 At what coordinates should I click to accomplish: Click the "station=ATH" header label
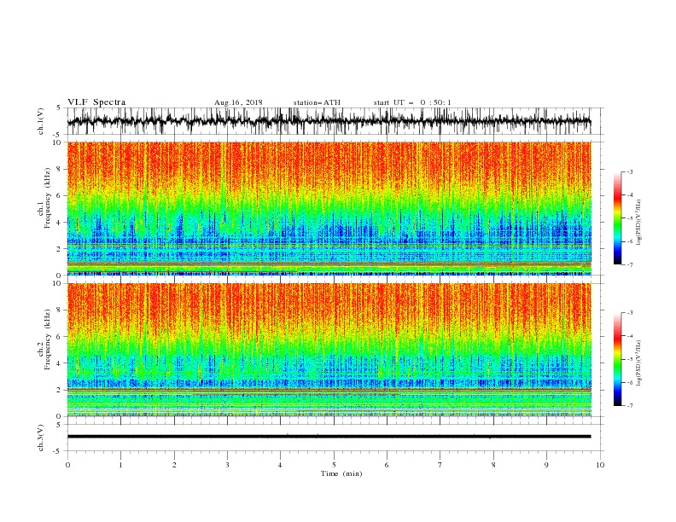point(317,102)
